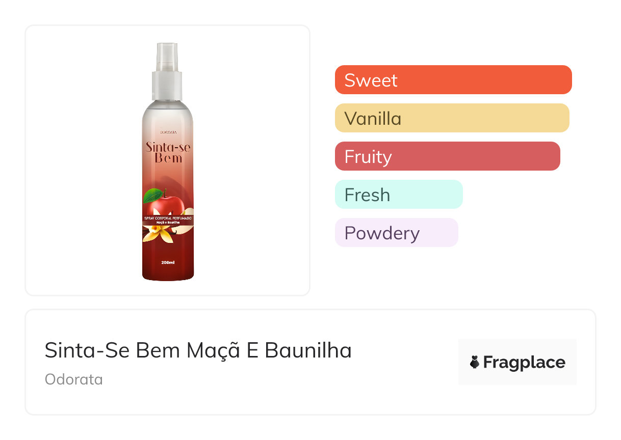
Task: Click the small Odorata text on bottle
Action: pos(168,132)
